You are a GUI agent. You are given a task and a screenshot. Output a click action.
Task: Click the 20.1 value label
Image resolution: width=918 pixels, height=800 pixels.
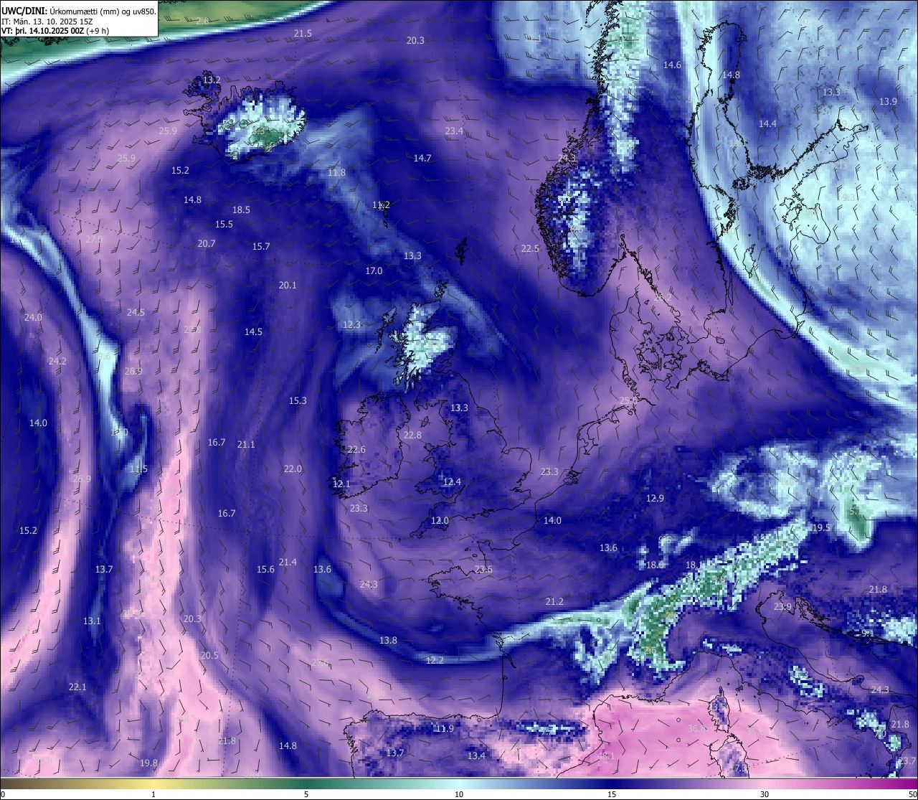coord(288,286)
